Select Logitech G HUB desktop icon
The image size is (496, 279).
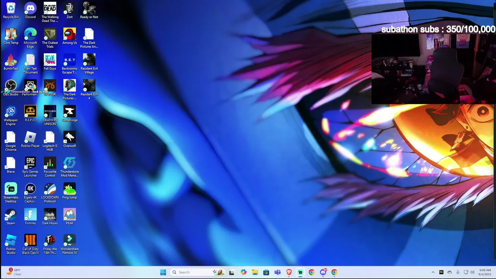tap(50, 141)
